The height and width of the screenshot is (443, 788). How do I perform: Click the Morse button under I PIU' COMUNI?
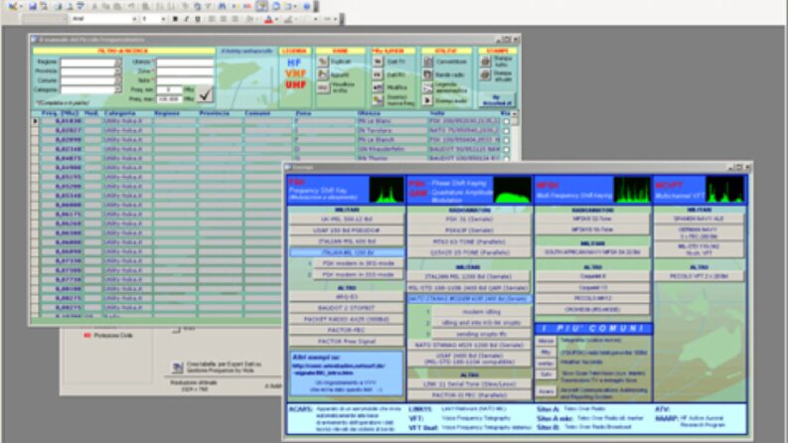point(546,341)
